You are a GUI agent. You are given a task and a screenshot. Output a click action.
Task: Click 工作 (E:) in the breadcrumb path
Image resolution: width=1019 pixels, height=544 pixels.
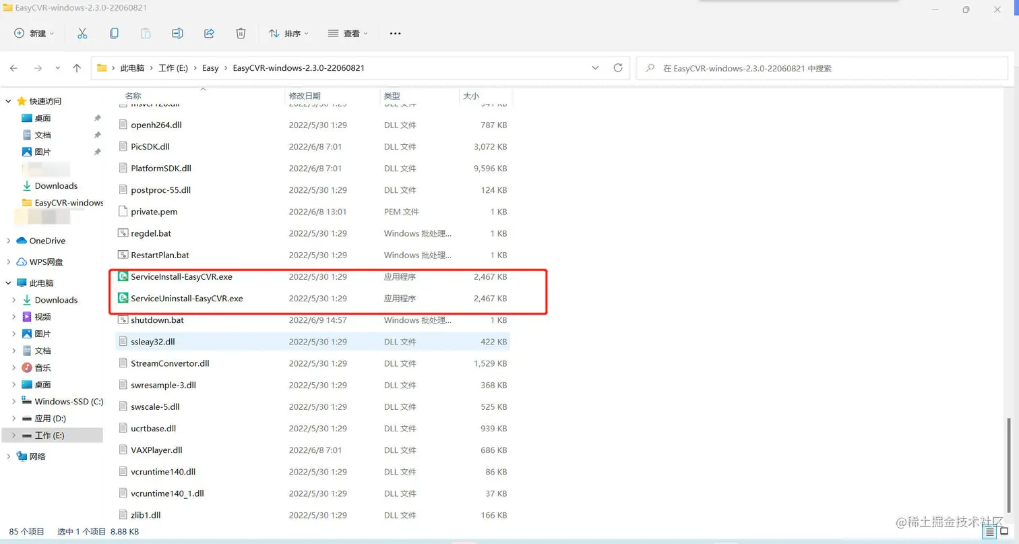(x=173, y=68)
